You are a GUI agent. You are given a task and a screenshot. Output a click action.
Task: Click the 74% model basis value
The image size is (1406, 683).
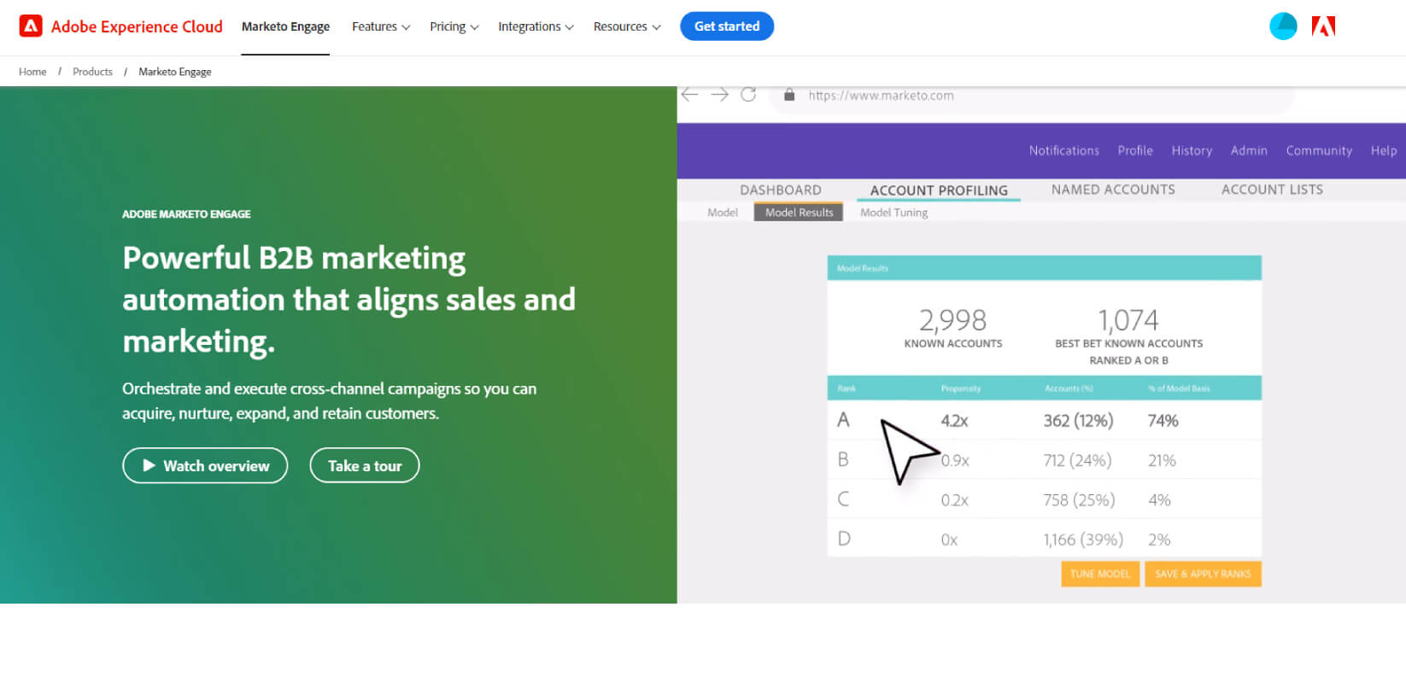pos(1163,421)
